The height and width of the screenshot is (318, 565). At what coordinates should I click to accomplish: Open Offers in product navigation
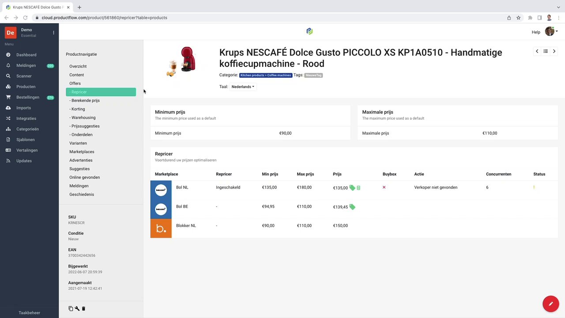tap(75, 83)
